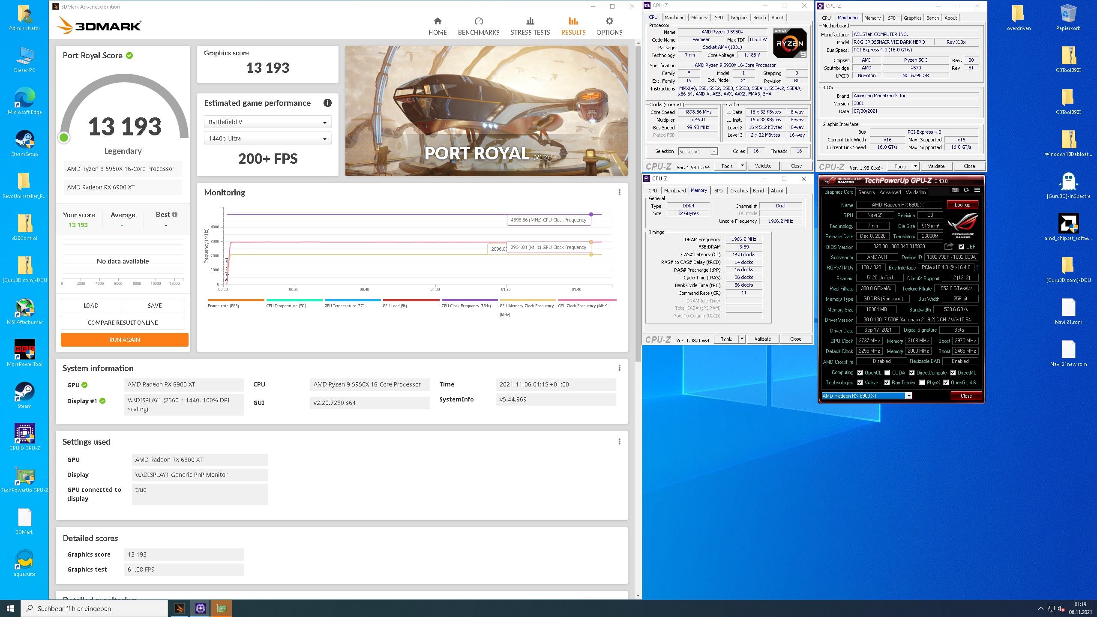Toggle the OpenGL 4.6 checkbox in GPU-Z
Screen dimensions: 1097x617
click(946, 383)
